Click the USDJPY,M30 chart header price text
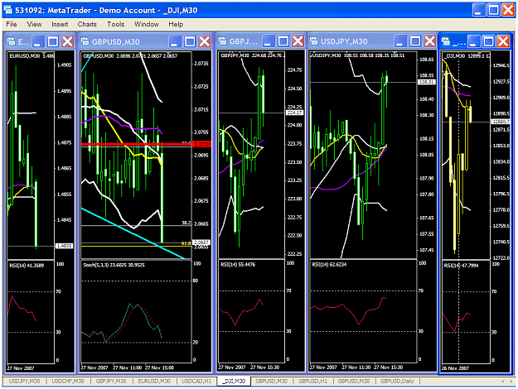The width and height of the screenshot is (518, 389). pyautogui.click(x=358, y=55)
